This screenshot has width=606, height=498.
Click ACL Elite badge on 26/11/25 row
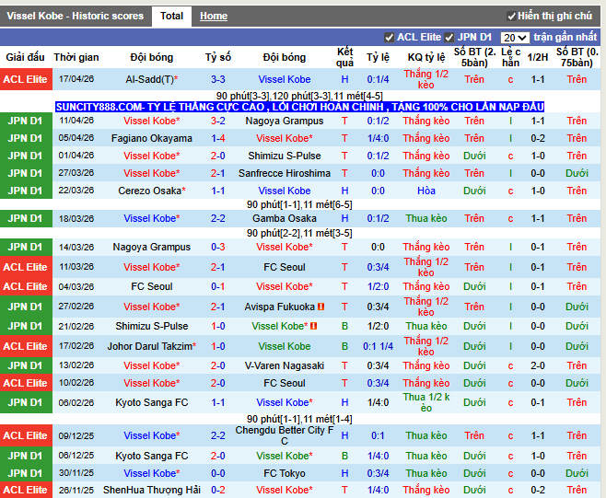(x=25, y=490)
